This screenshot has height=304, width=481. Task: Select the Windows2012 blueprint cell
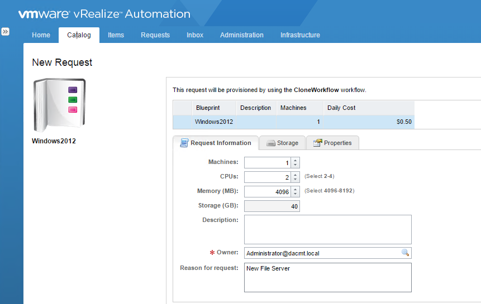[x=214, y=122]
